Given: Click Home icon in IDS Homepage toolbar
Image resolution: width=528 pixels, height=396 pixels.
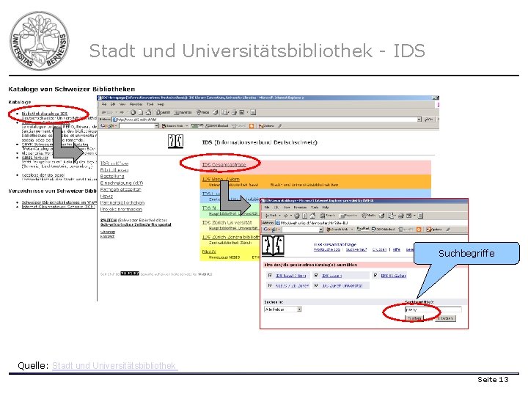Looking at the screenshot, I should coord(148,112).
